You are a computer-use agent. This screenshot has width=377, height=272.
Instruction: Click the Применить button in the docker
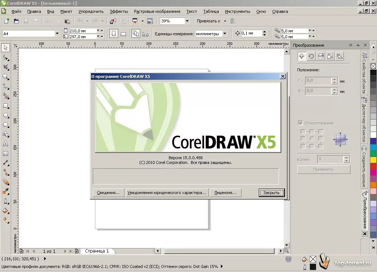click(x=324, y=169)
